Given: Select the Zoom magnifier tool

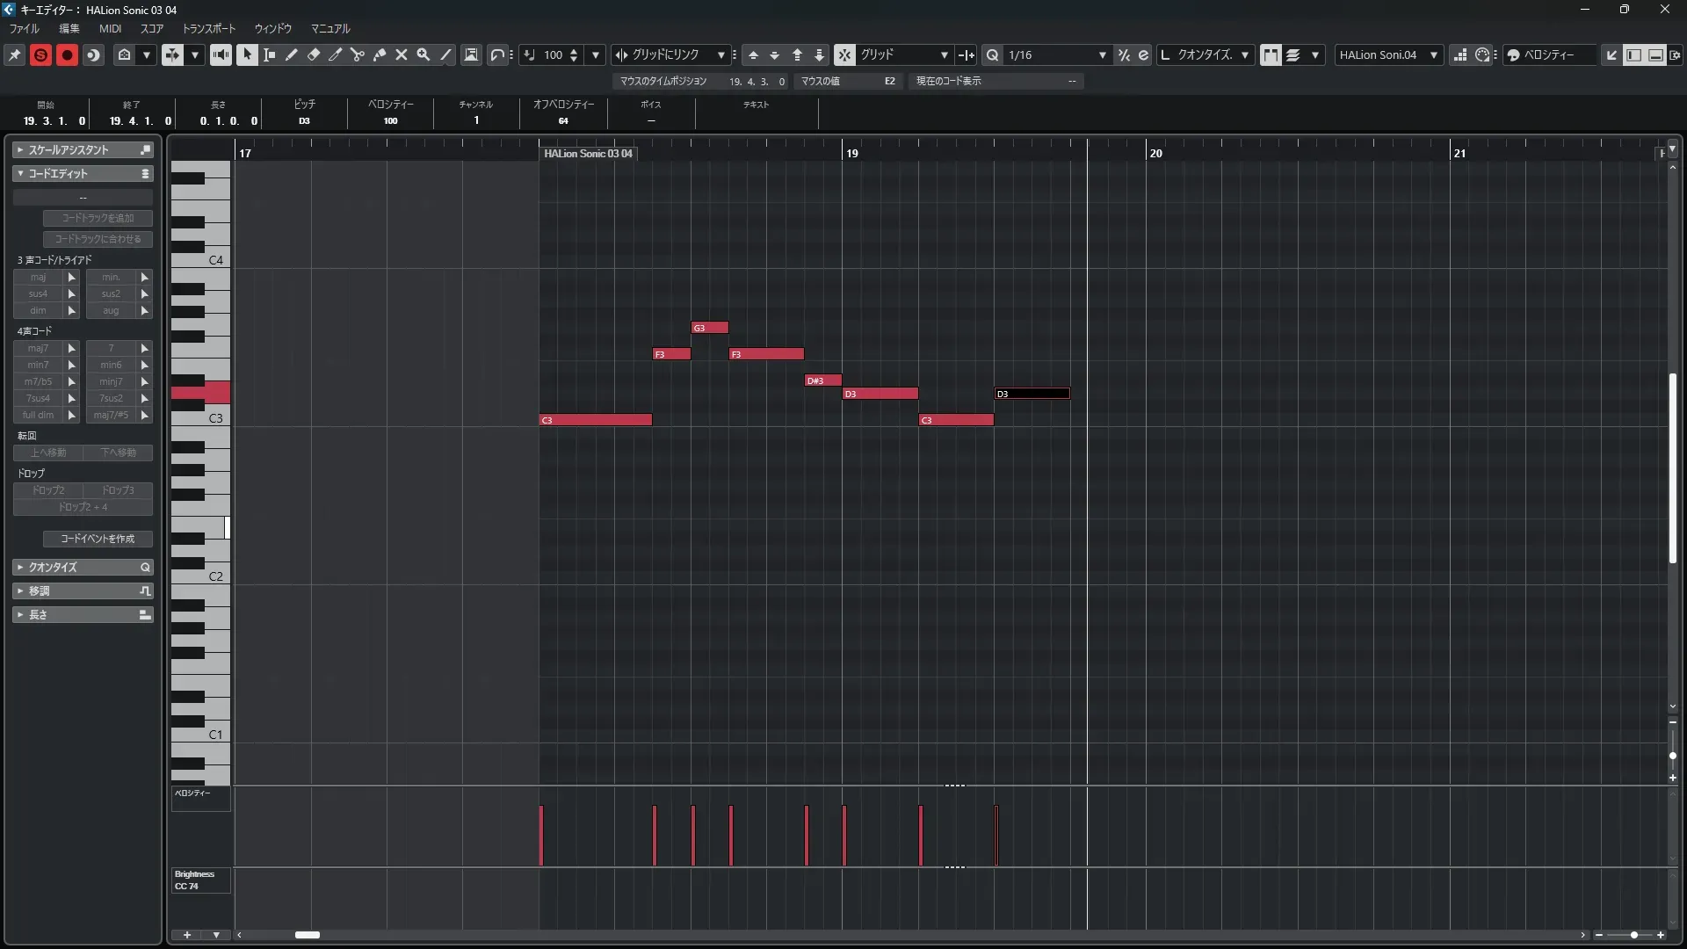Looking at the screenshot, I should click(424, 54).
